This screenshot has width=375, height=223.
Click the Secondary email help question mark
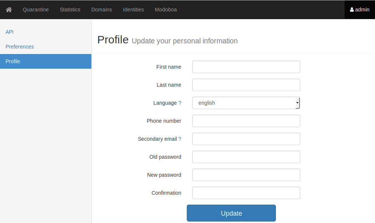(180, 139)
